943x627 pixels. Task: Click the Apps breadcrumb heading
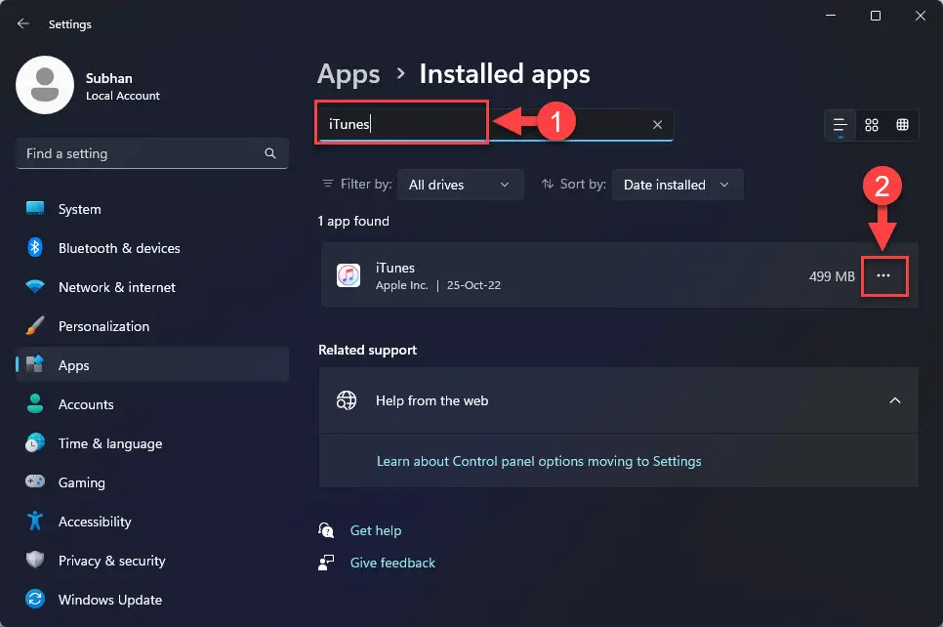[x=348, y=74]
